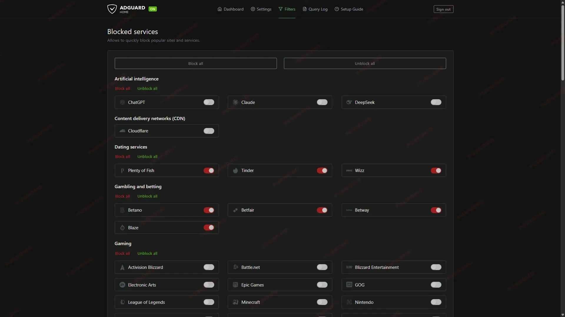Image resolution: width=565 pixels, height=317 pixels.
Task: Click the wide Block all button
Action: [x=196, y=63]
